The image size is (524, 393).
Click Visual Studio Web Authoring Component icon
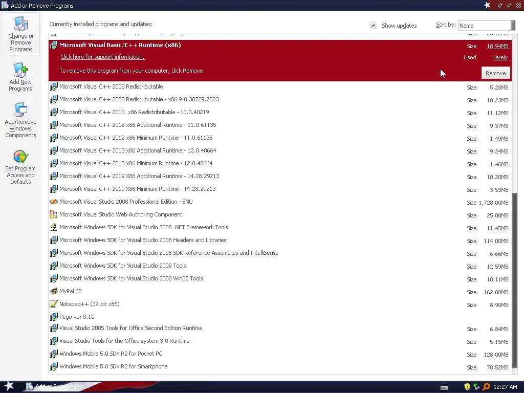coord(53,214)
